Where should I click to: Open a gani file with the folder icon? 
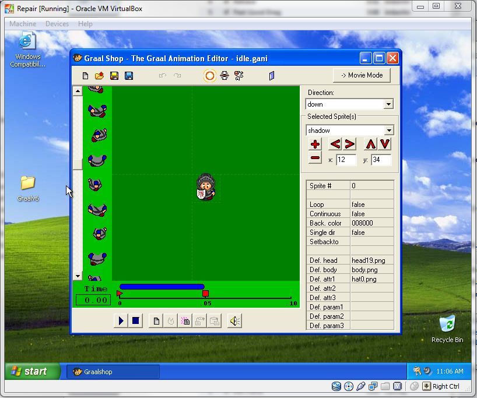[99, 76]
